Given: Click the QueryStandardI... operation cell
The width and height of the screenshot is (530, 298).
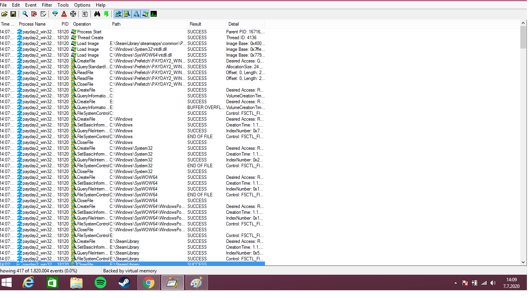Looking at the screenshot, I should coord(90,67).
